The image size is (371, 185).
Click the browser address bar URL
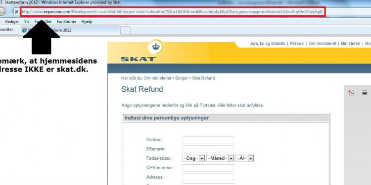point(173,12)
